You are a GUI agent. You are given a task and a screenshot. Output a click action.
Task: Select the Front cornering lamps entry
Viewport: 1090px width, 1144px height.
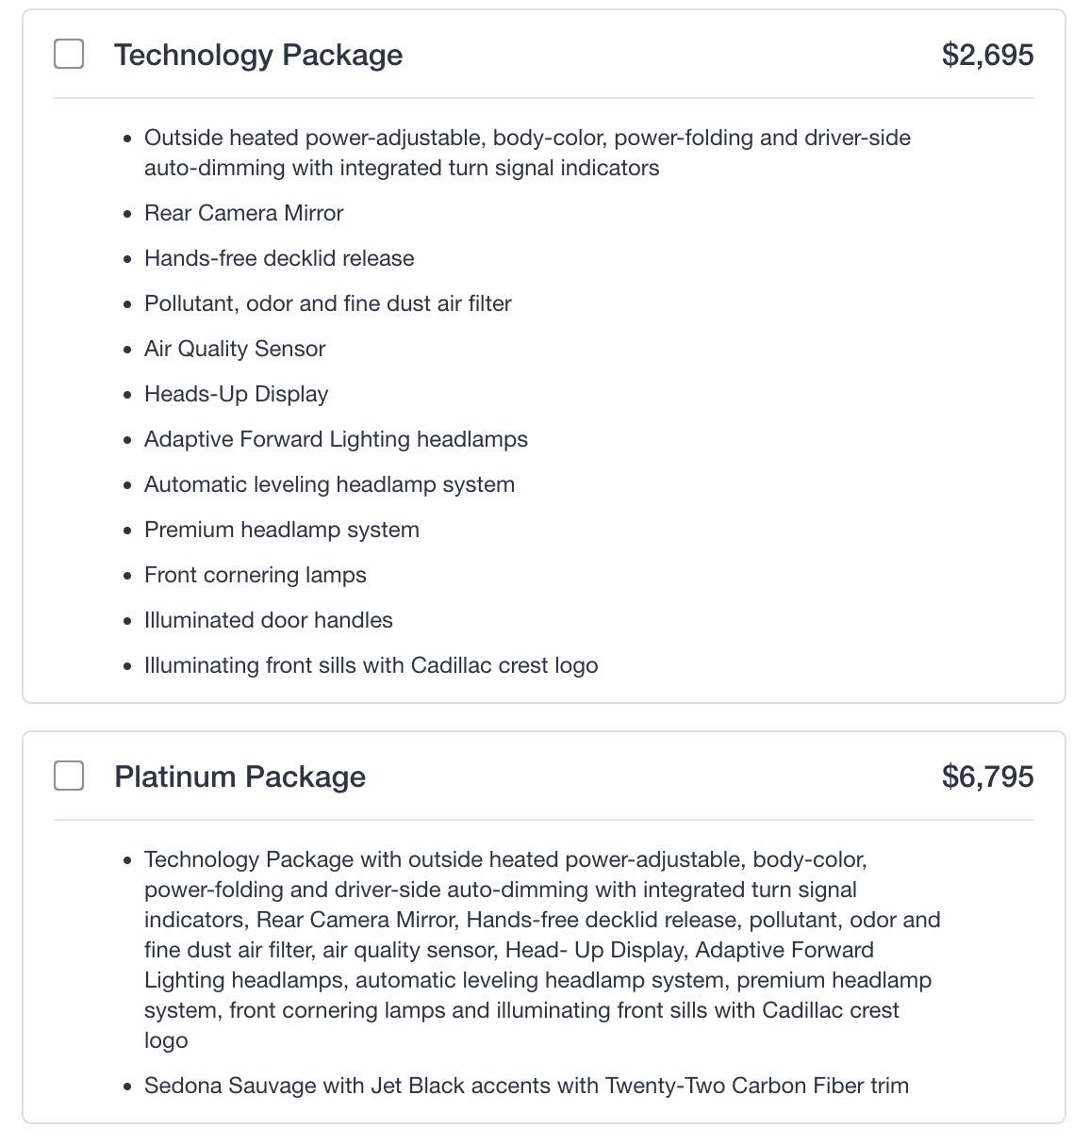point(256,575)
